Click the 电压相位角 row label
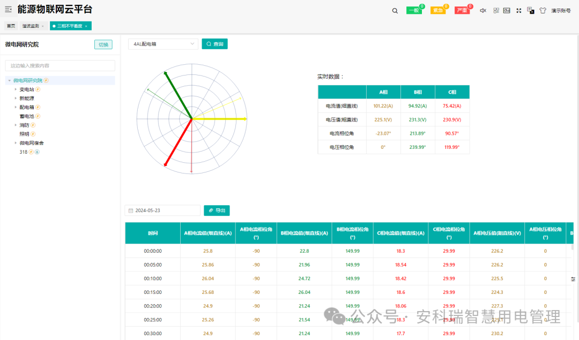 (x=342, y=147)
